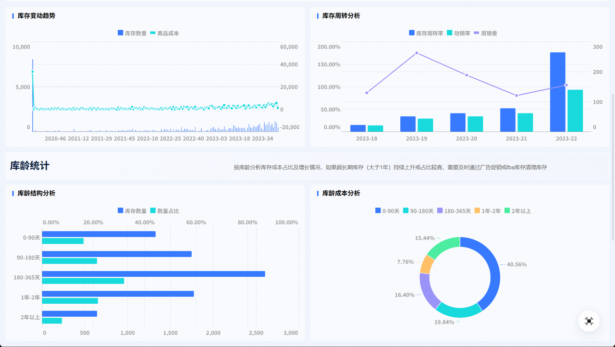Click the 10,000 left axis label
The width and height of the screenshot is (615, 347).
(x=22, y=47)
